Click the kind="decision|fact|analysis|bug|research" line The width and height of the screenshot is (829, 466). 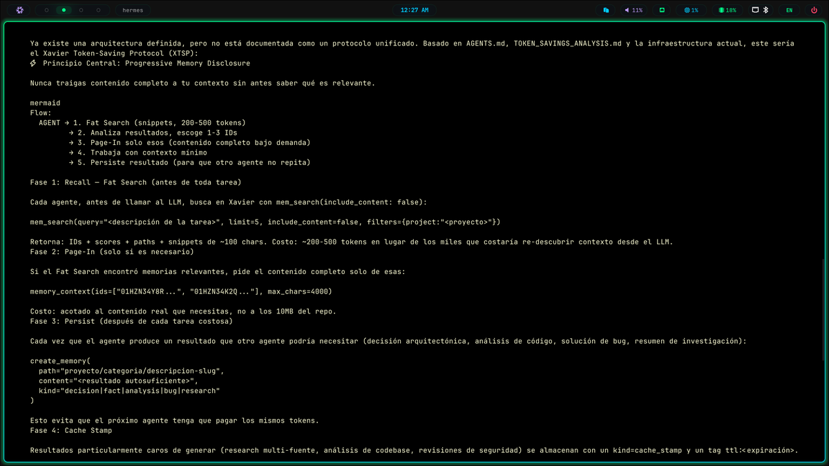point(129,391)
